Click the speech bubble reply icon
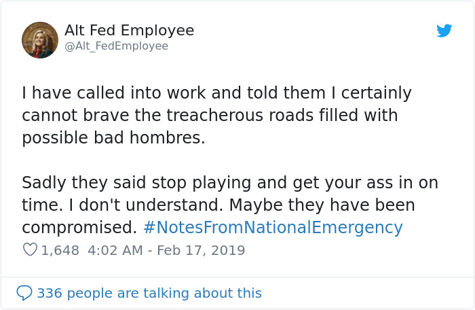Image resolution: width=475 pixels, height=310 pixels. 24,293
